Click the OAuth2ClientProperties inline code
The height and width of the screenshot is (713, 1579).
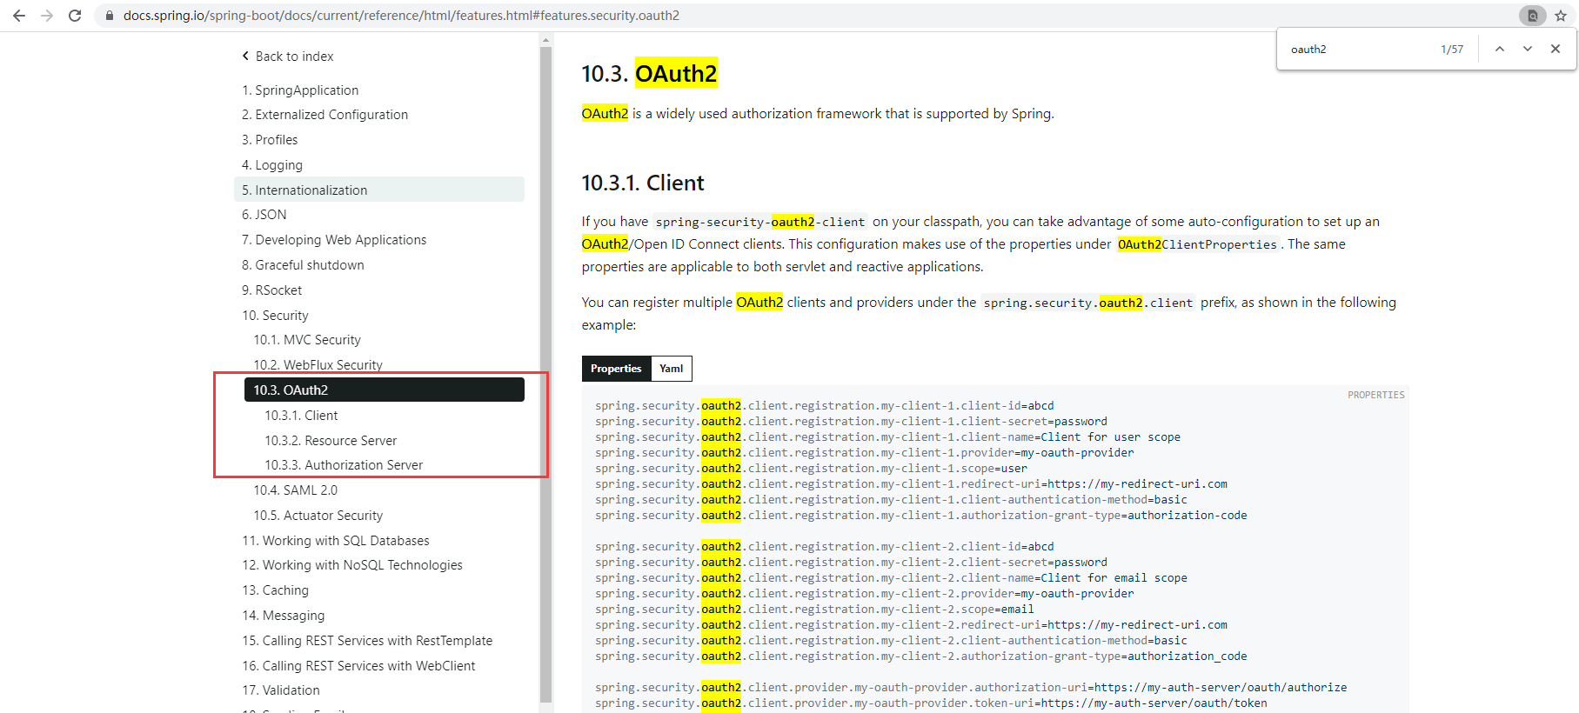pyautogui.click(x=1198, y=245)
